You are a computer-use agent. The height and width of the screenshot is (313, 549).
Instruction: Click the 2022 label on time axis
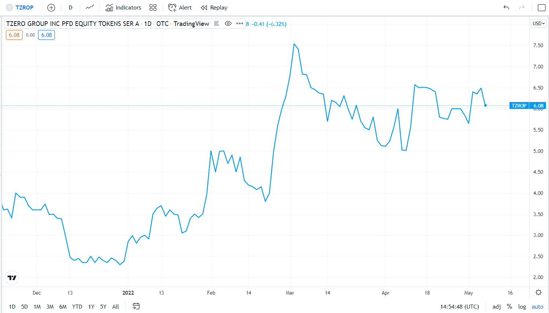[x=128, y=293]
